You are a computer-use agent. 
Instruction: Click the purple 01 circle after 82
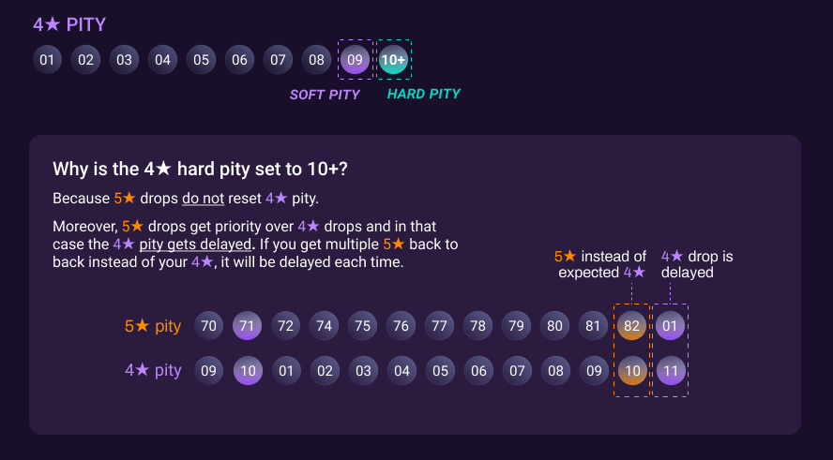670,326
